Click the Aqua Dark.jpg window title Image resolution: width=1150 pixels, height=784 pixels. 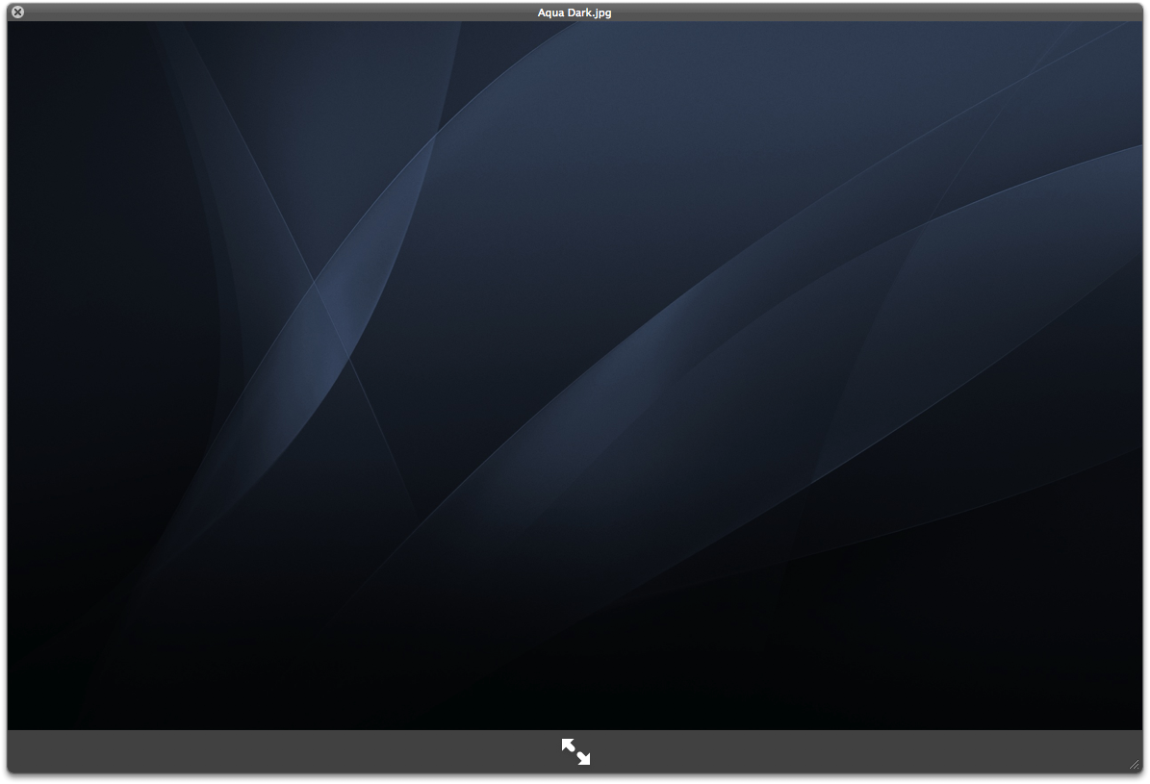tap(575, 13)
